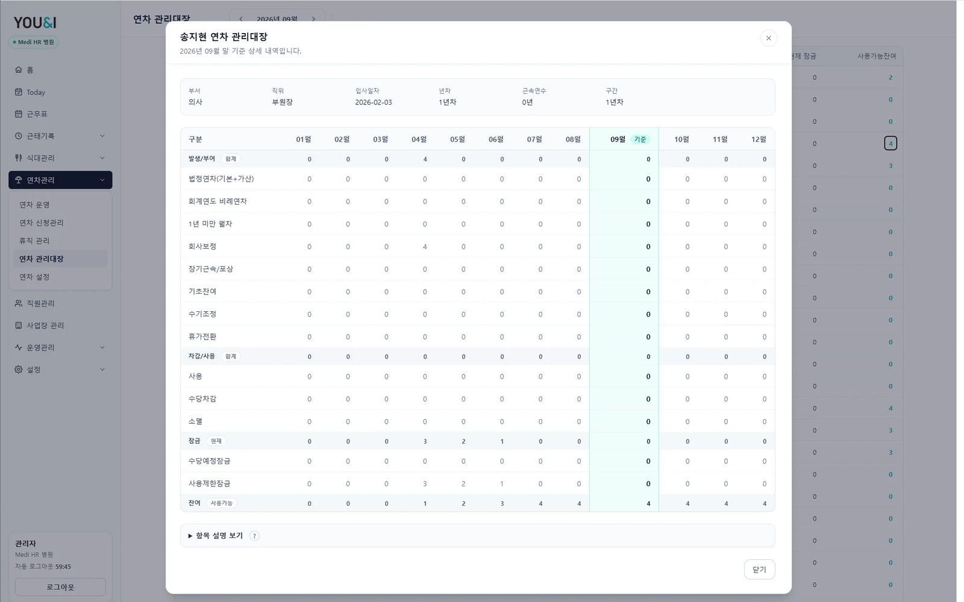Click the 입사일자 value 2026-02-03
The image size is (964, 602).
374,102
